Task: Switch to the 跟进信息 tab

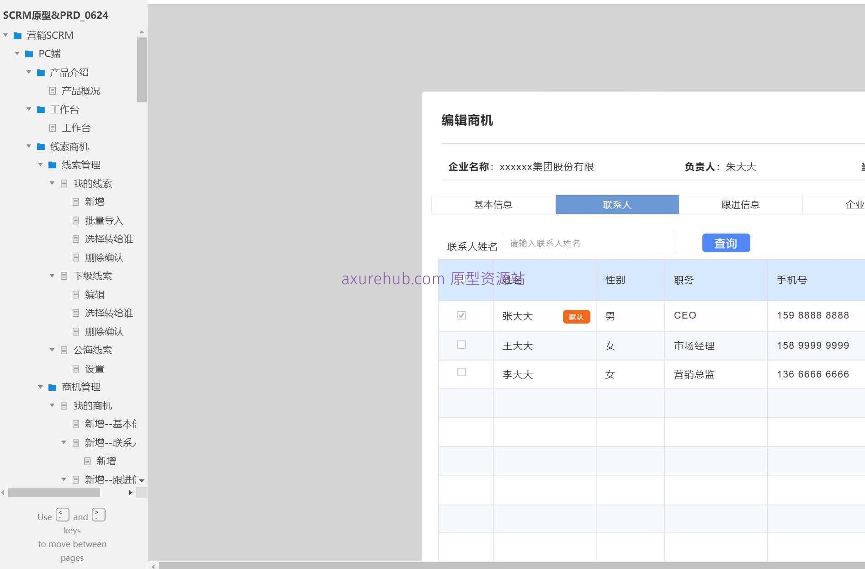Action: [741, 204]
